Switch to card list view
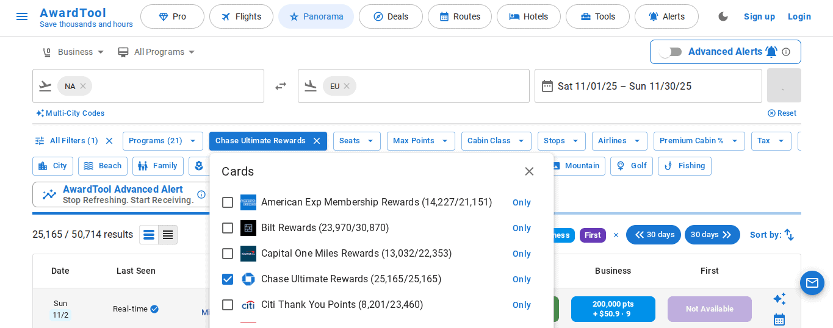The image size is (833, 328). (x=149, y=235)
